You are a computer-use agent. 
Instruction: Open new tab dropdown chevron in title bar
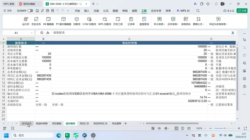[x=97, y=4]
